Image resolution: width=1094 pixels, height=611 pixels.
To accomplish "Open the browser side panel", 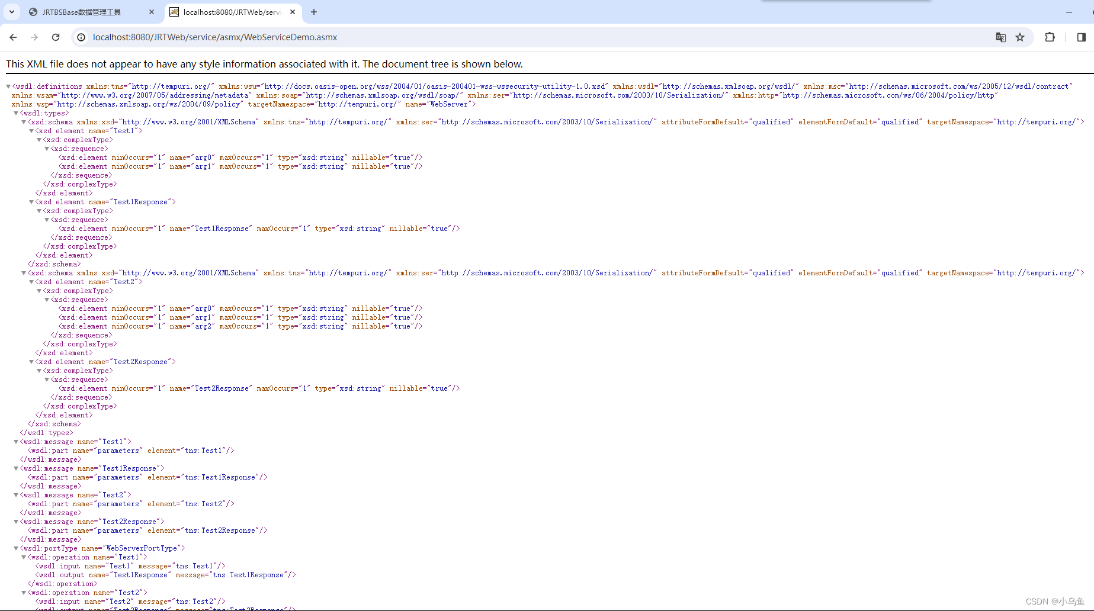I will point(1081,37).
